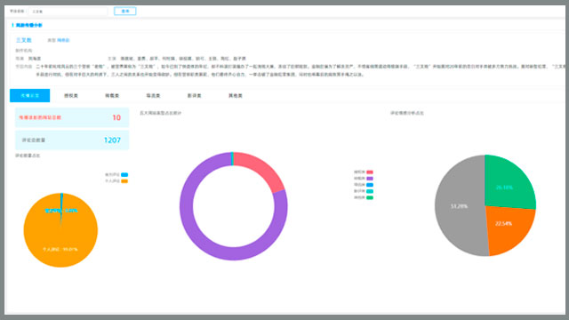Switch to the fourth tab 导流类
569x320 pixels.
coord(153,95)
